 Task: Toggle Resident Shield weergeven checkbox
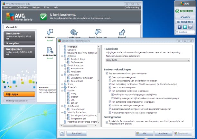[x=110, y=84]
